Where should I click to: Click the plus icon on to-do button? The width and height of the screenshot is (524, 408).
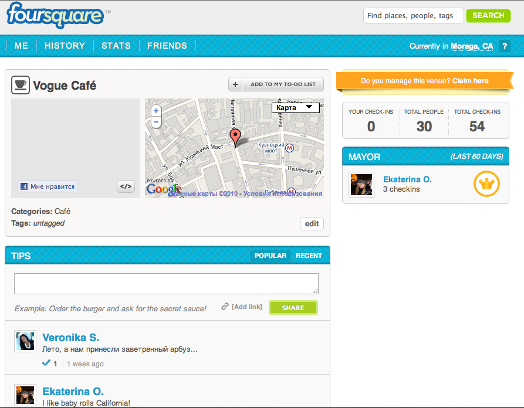235,84
